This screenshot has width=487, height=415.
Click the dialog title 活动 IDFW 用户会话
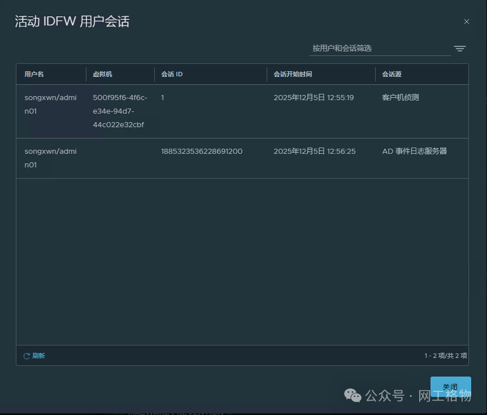[72, 21]
